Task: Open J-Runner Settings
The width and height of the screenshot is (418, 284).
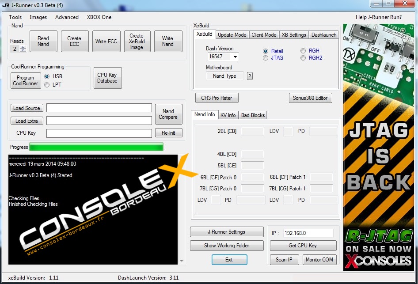Action: click(227, 232)
